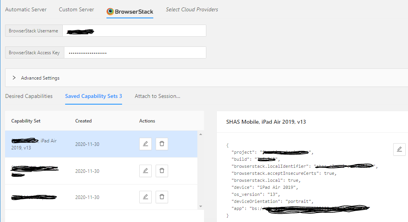Focus the BrowserStack Access Key field
This screenshot has width=408, height=222.
(x=135, y=53)
